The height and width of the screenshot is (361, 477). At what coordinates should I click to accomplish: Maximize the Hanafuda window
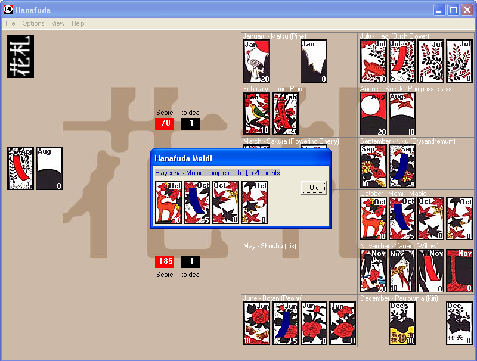coord(453,10)
